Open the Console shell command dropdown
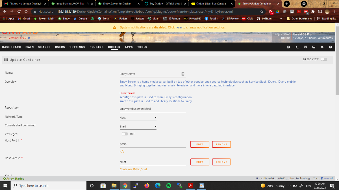This screenshot has width=339, height=190. 138,127
